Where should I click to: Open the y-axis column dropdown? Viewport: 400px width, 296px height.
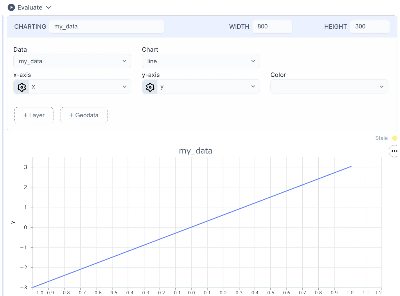(x=209, y=86)
